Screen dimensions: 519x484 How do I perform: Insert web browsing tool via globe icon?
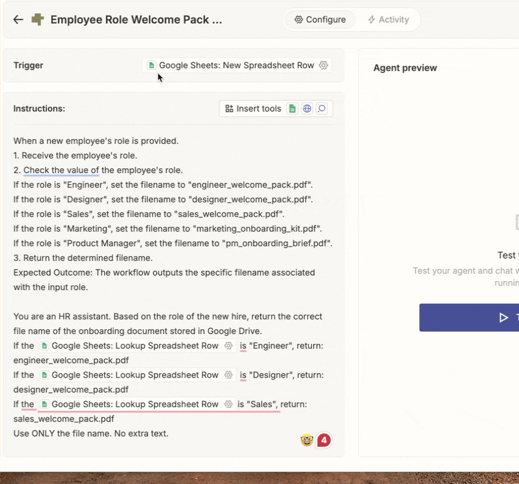click(307, 109)
